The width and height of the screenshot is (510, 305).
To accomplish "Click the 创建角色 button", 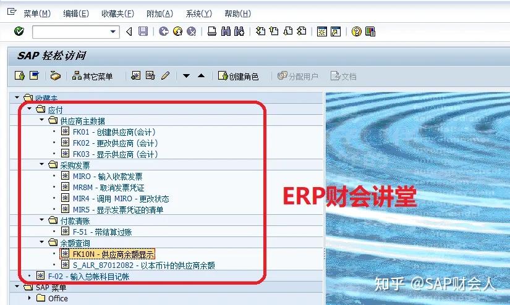I will [239, 76].
